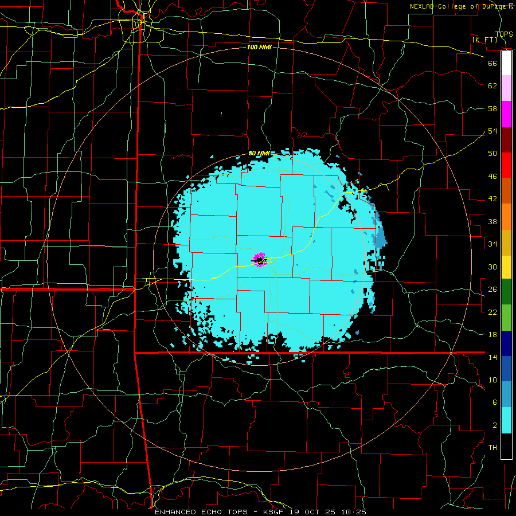Click the KSGF station identifier
This screenshot has height=516, width=516.
coord(275,512)
